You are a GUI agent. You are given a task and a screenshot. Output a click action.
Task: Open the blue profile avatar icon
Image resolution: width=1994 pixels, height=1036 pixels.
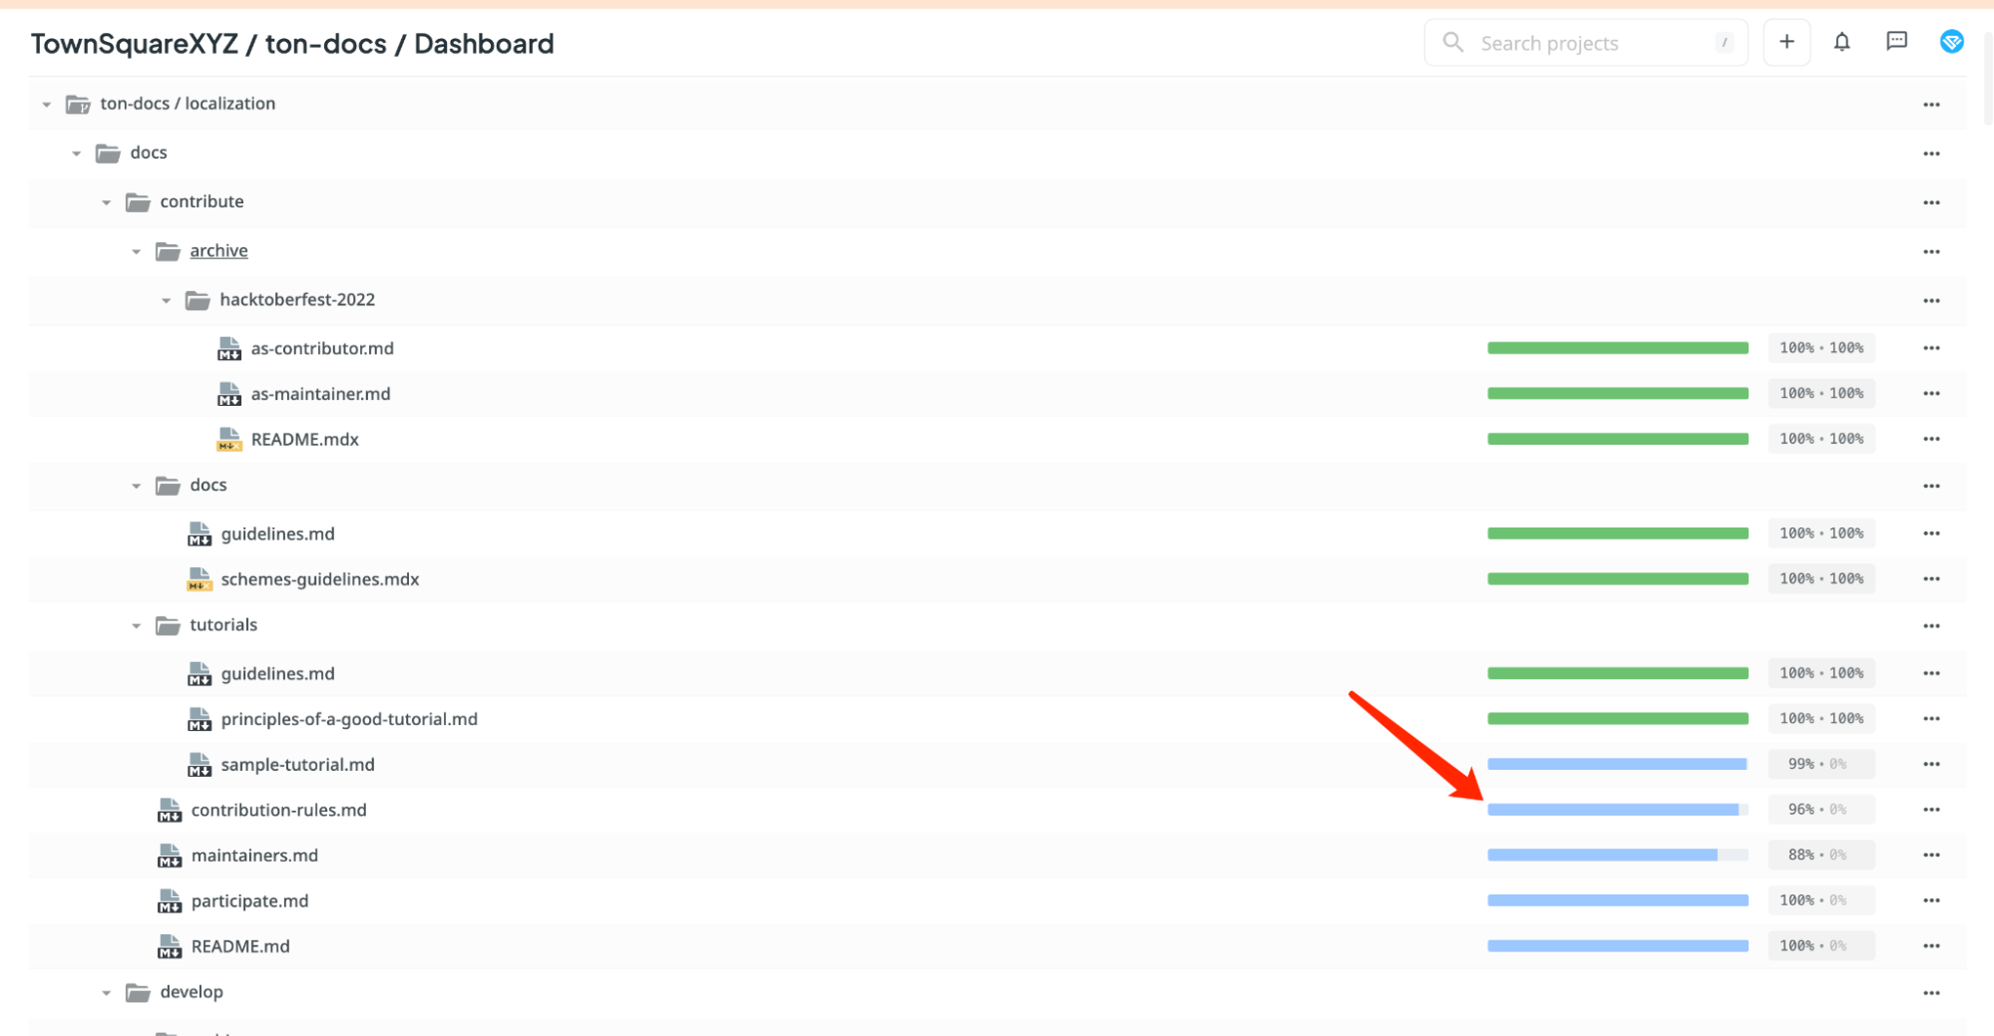click(1952, 42)
